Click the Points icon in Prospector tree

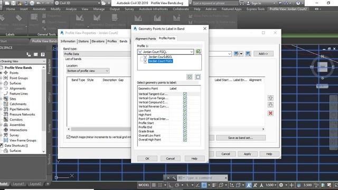point(6,73)
